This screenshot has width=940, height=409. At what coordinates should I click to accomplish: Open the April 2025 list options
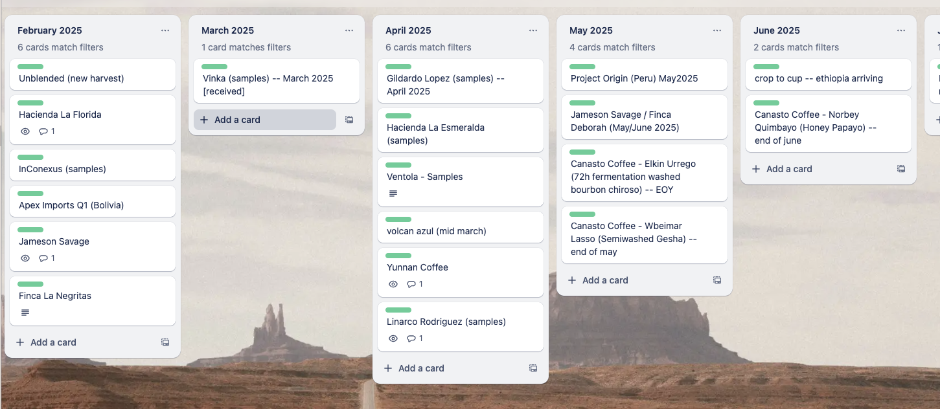click(533, 30)
